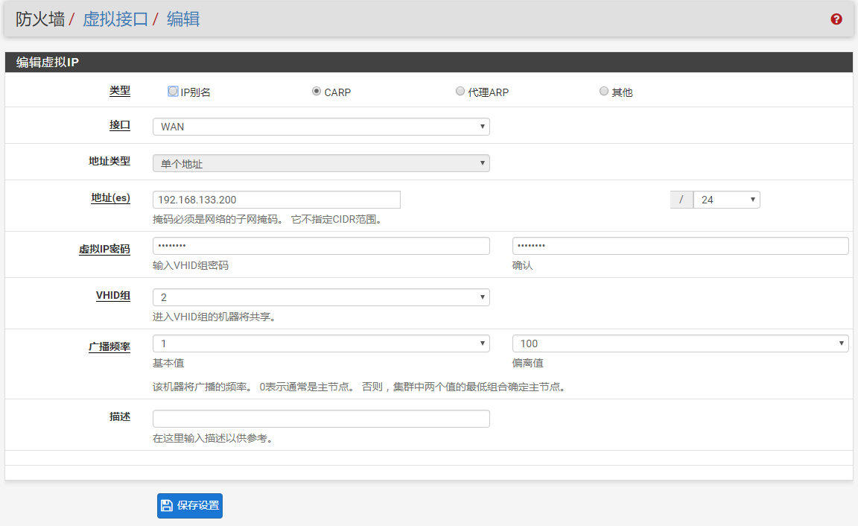
Task: Click the 在这里输入描述以供参考 hint text
Action: click(213, 438)
